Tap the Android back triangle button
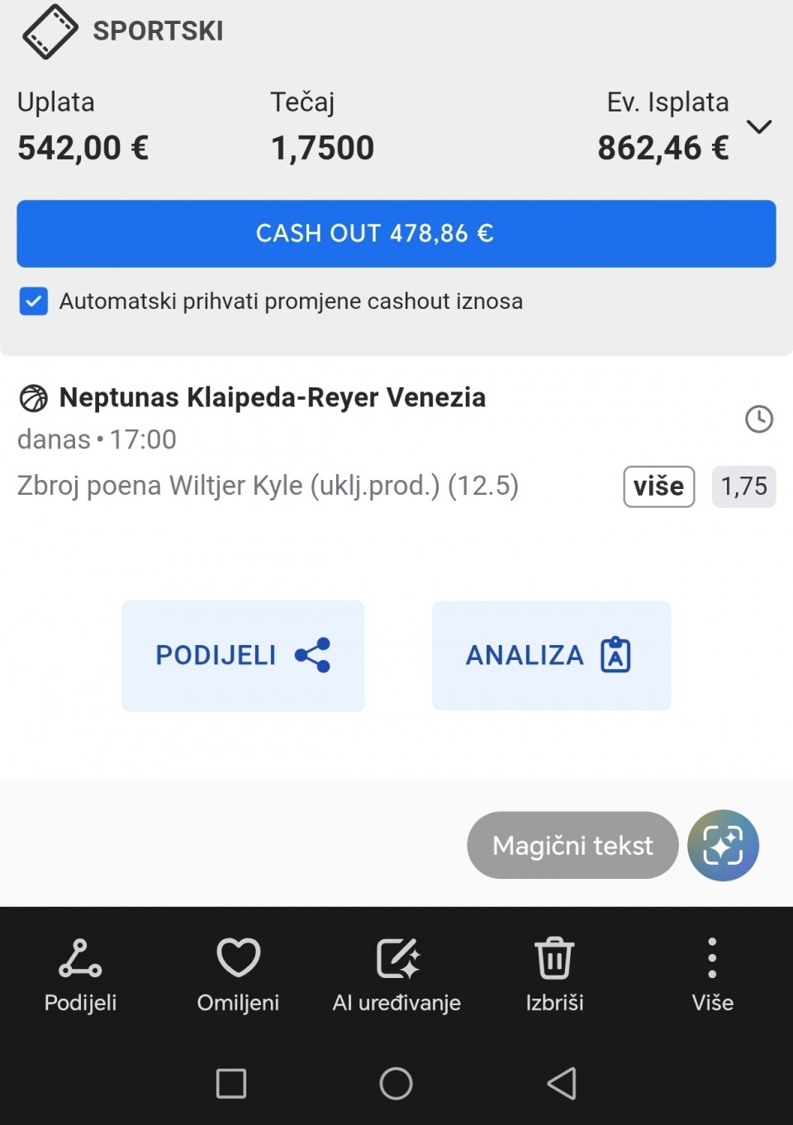The height and width of the screenshot is (1125, 793). pos(562,1084)
